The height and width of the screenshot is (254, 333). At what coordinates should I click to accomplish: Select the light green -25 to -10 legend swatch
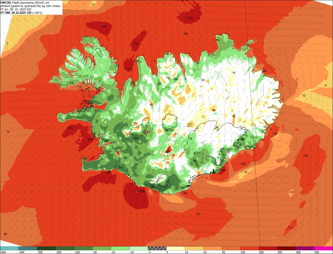pos(120,248)
